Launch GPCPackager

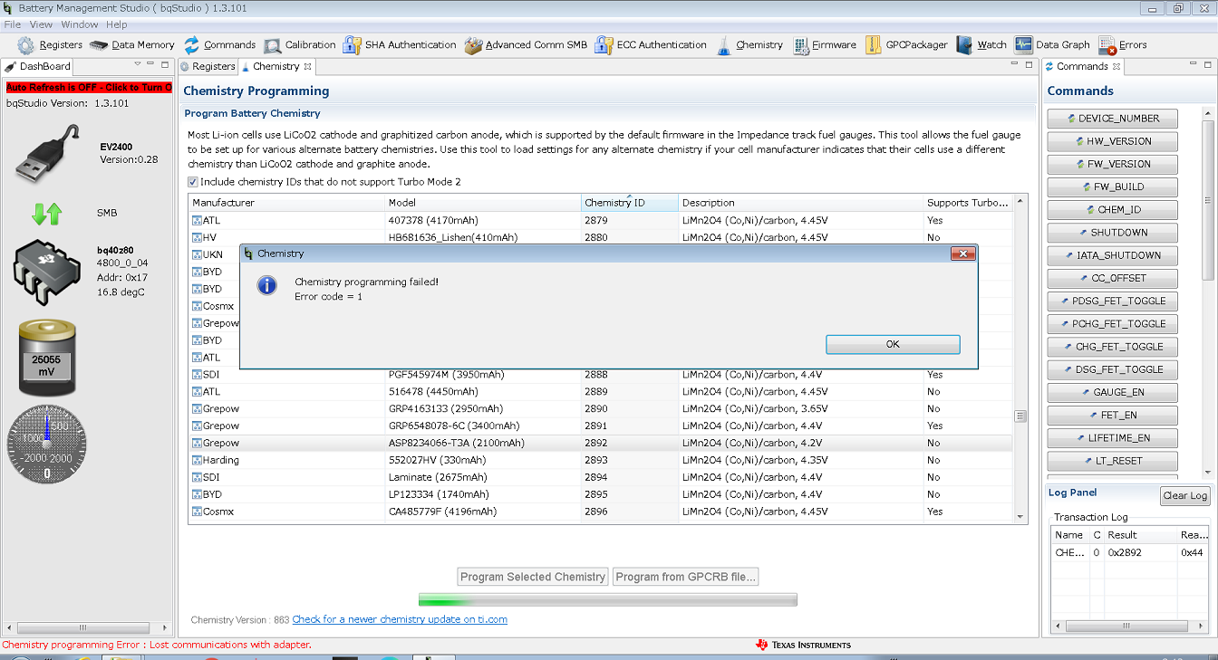(906, 45)
